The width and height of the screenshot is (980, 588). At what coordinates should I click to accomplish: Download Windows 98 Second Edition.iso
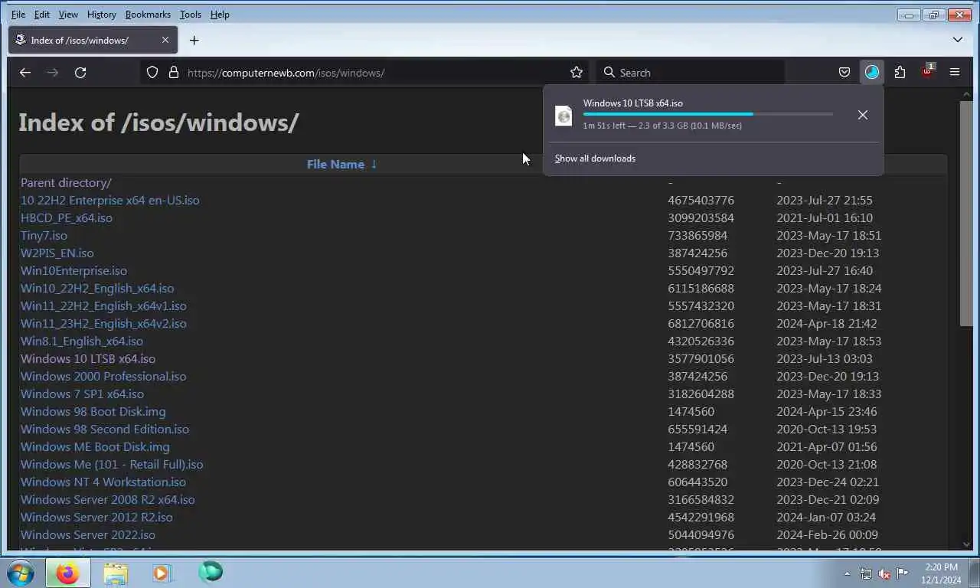105,429
